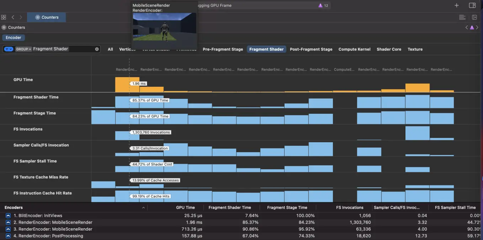Click the plus button to add tab

point(457,5)
